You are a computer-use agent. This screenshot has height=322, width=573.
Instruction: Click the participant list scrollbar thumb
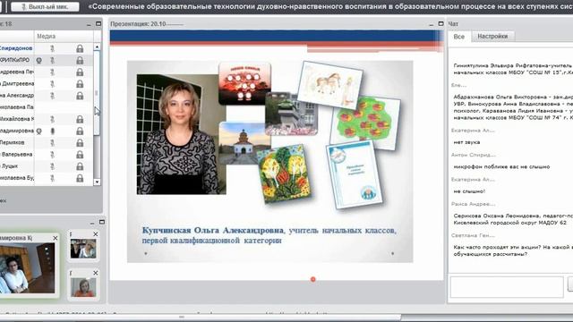point(97,93)
